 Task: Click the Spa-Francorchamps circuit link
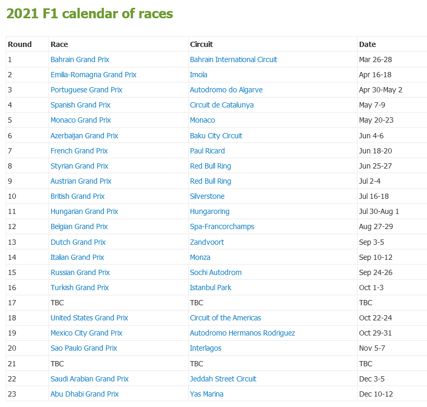point(222,226)
